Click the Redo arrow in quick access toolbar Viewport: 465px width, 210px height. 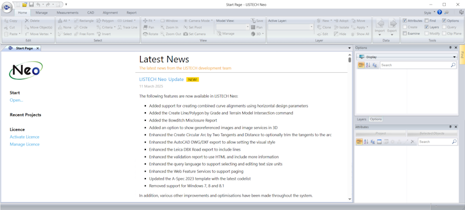coord(48,5)
